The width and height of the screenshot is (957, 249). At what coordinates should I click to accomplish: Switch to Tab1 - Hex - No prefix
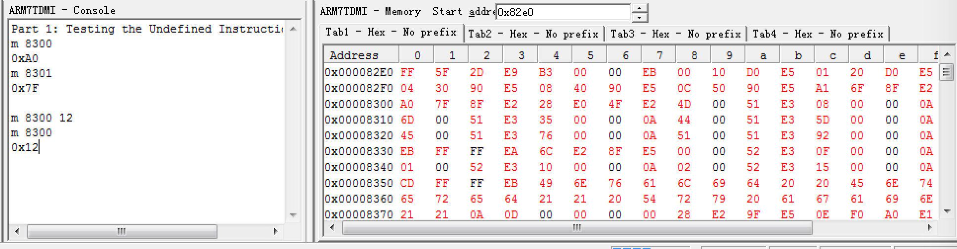391,33
